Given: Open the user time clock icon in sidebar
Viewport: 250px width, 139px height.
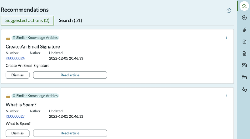Looking at the screenshot, I should [x=244, y=89].
